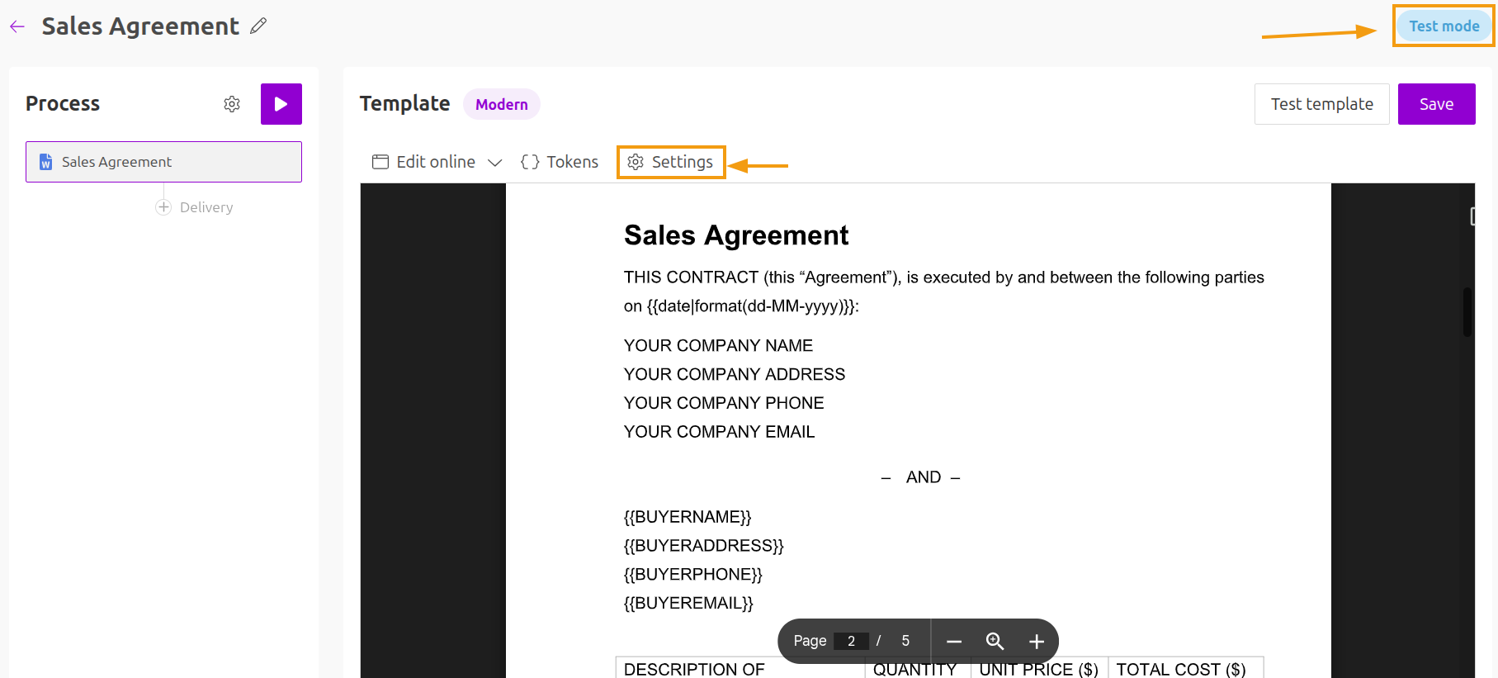
Task: Open the template Settings tab
Action: point(671,163)
